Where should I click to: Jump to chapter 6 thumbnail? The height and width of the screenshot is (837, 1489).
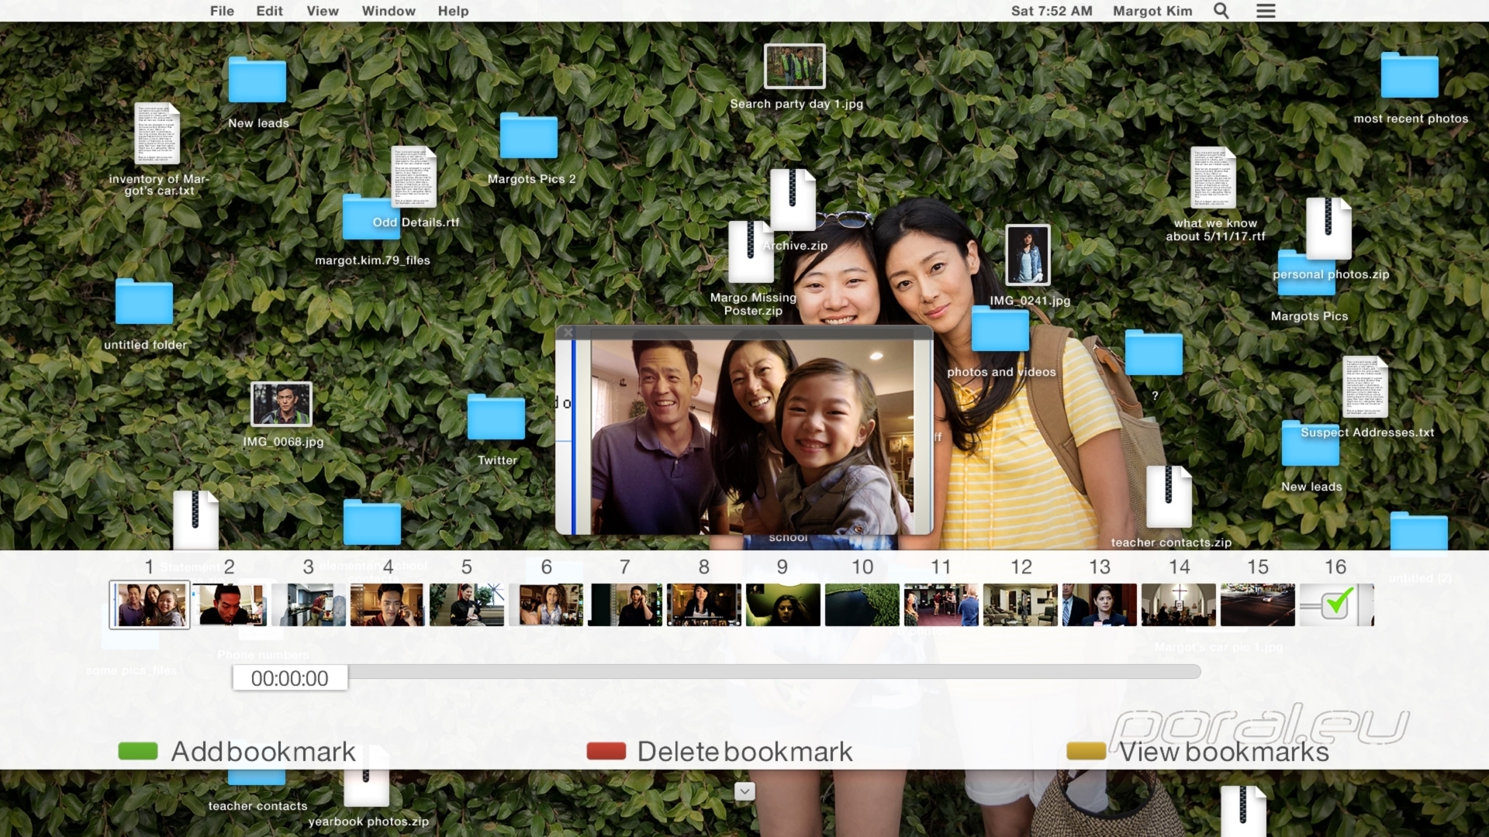(x=546, y=605)
